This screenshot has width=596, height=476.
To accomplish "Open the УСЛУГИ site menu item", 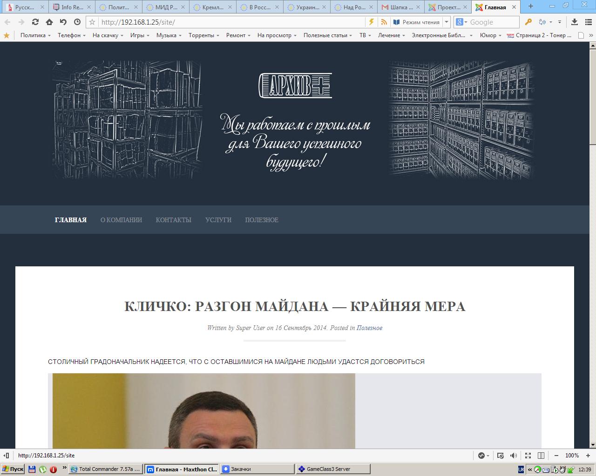I will pyautogui.click(x=218, y=220).
